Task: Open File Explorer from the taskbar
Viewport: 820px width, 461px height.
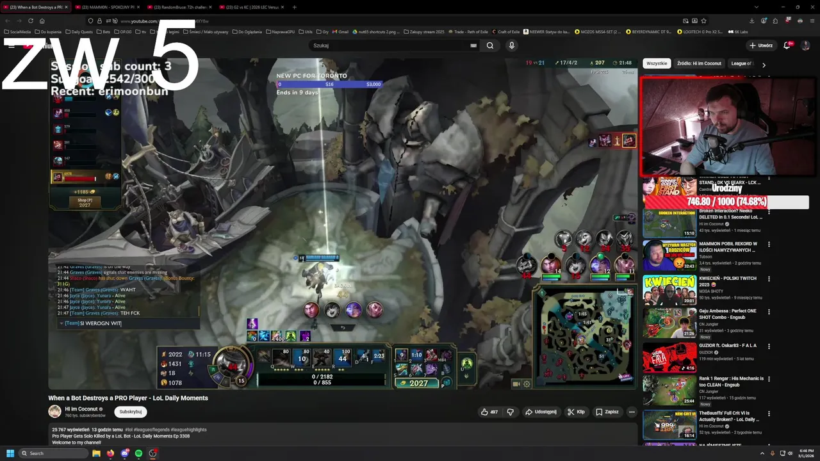Action: (x=96, y=453)
